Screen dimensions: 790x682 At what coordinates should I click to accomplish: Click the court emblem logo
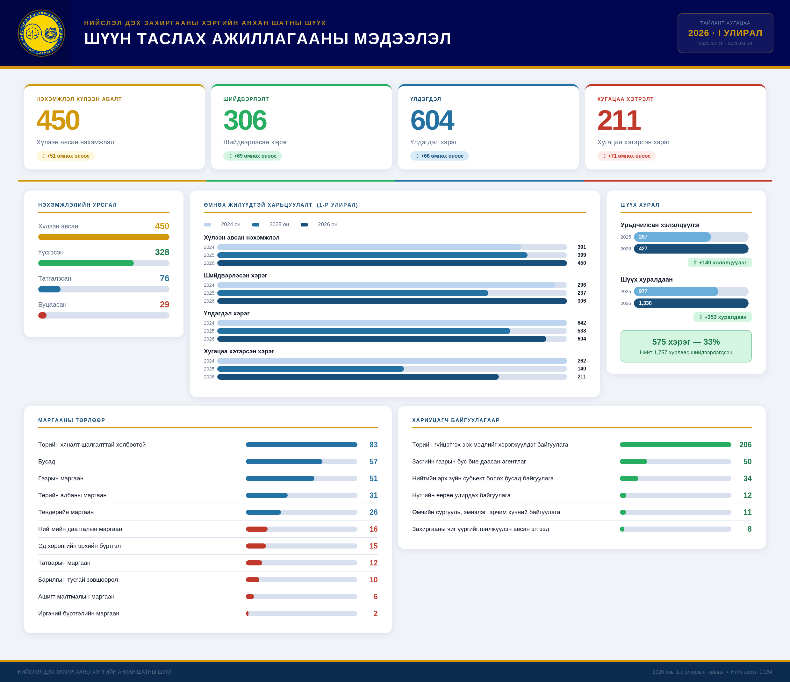tap(41, 33)
